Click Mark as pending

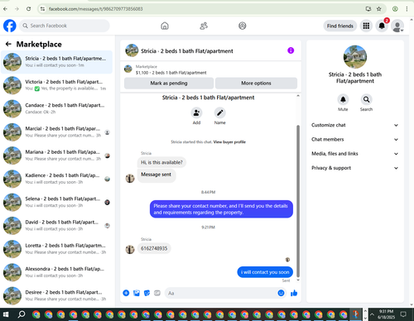pos(169,83)
